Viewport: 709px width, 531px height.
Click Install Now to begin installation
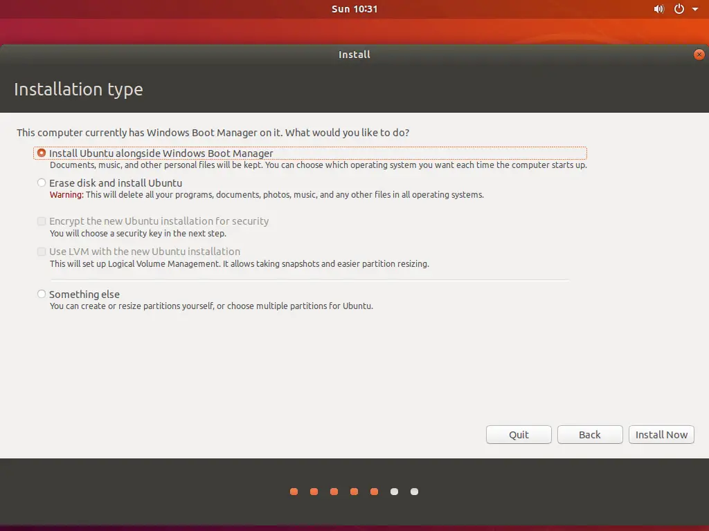coord(661,434)
